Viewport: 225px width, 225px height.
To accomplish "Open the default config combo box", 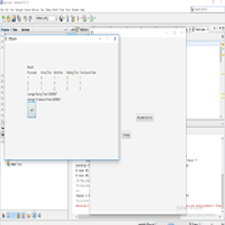I will coord(46,19).
